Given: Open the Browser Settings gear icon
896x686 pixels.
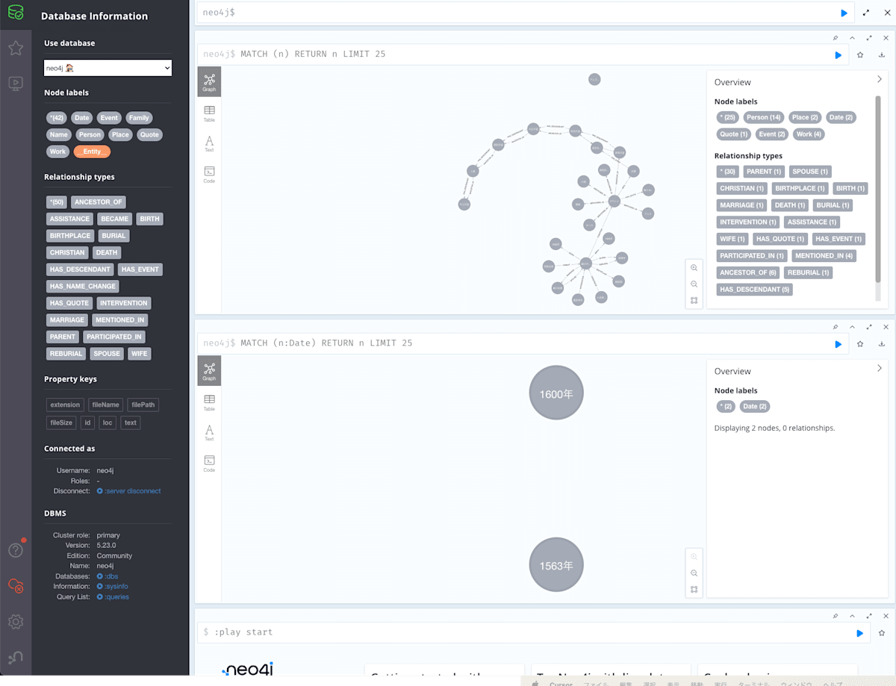Looking at the screenshot, I should click(x=15, y=622).
